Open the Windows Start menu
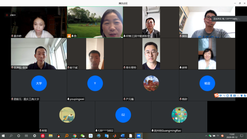 point(3,136)
